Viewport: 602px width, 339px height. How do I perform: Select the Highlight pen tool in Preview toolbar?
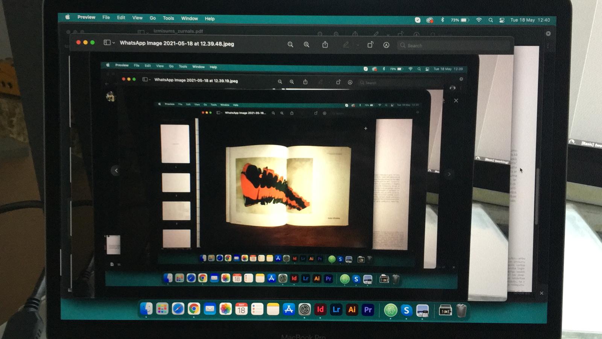tap(346, 45)
